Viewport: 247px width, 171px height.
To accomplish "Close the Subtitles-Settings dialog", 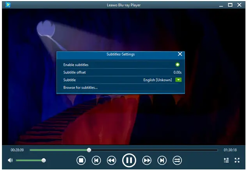I will coord(180,54).
